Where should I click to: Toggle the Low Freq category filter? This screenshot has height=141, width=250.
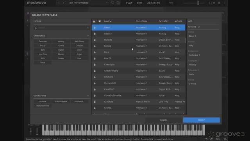43,54
